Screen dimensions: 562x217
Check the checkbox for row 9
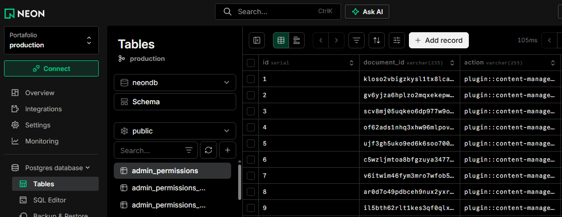[251, 208]
